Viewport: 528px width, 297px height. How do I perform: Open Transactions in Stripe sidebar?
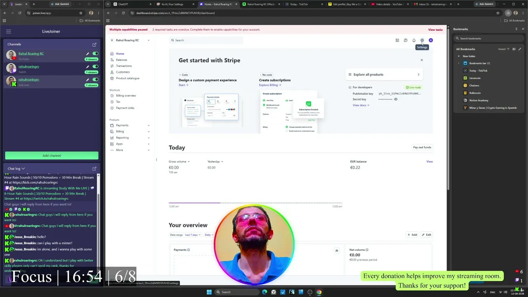click(124, 66)
